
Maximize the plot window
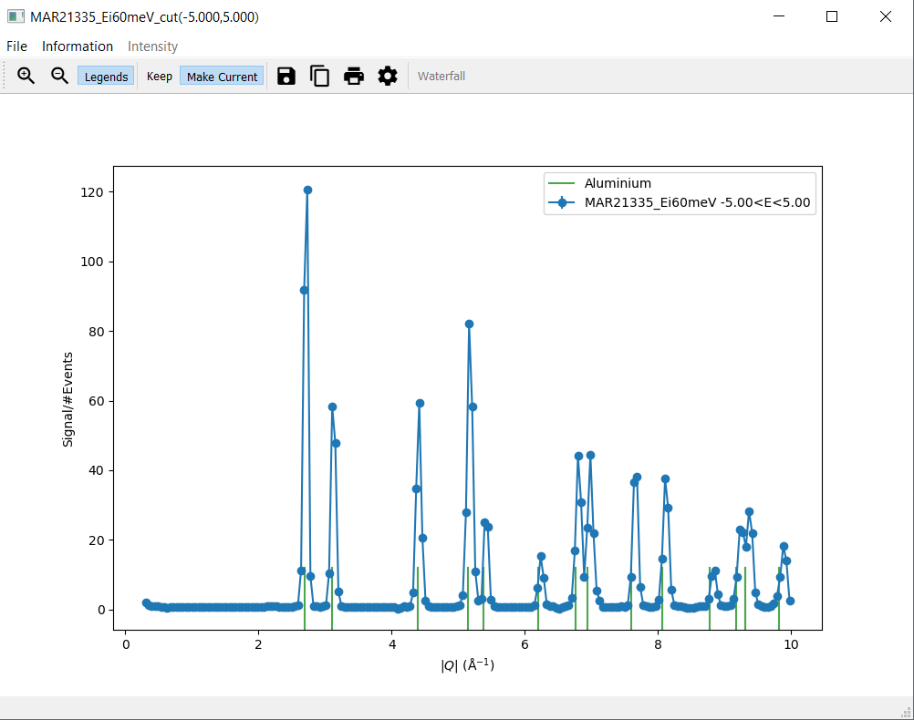[x=832, y=17]
